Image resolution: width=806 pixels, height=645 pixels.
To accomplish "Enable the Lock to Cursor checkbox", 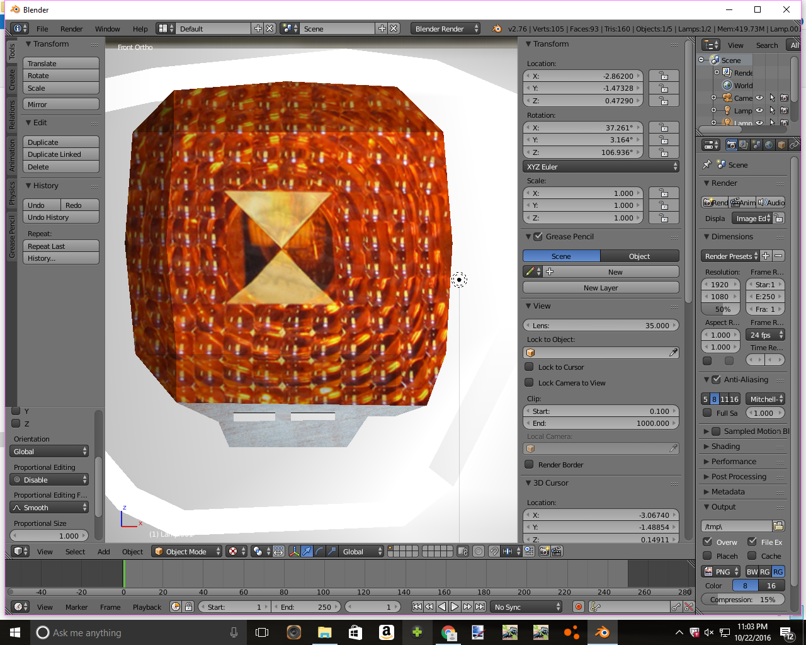I will point(530,367).
